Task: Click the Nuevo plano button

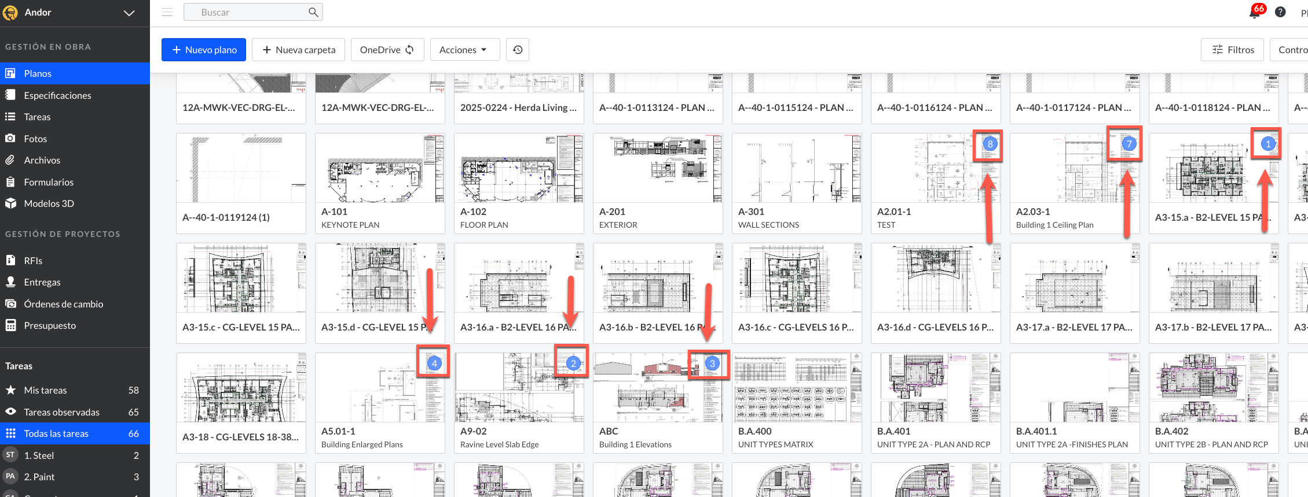Action: [x=204, y=50]
